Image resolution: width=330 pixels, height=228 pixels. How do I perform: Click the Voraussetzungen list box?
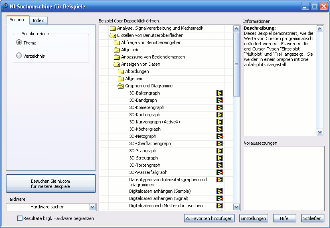pos(284,179)
